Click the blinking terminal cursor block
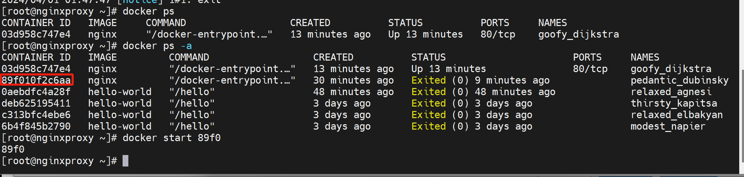 (x=125, y=161)
